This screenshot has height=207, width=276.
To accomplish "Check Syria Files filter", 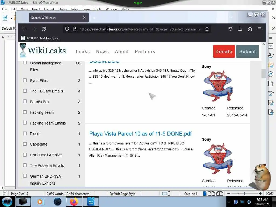I will (25, 80).
